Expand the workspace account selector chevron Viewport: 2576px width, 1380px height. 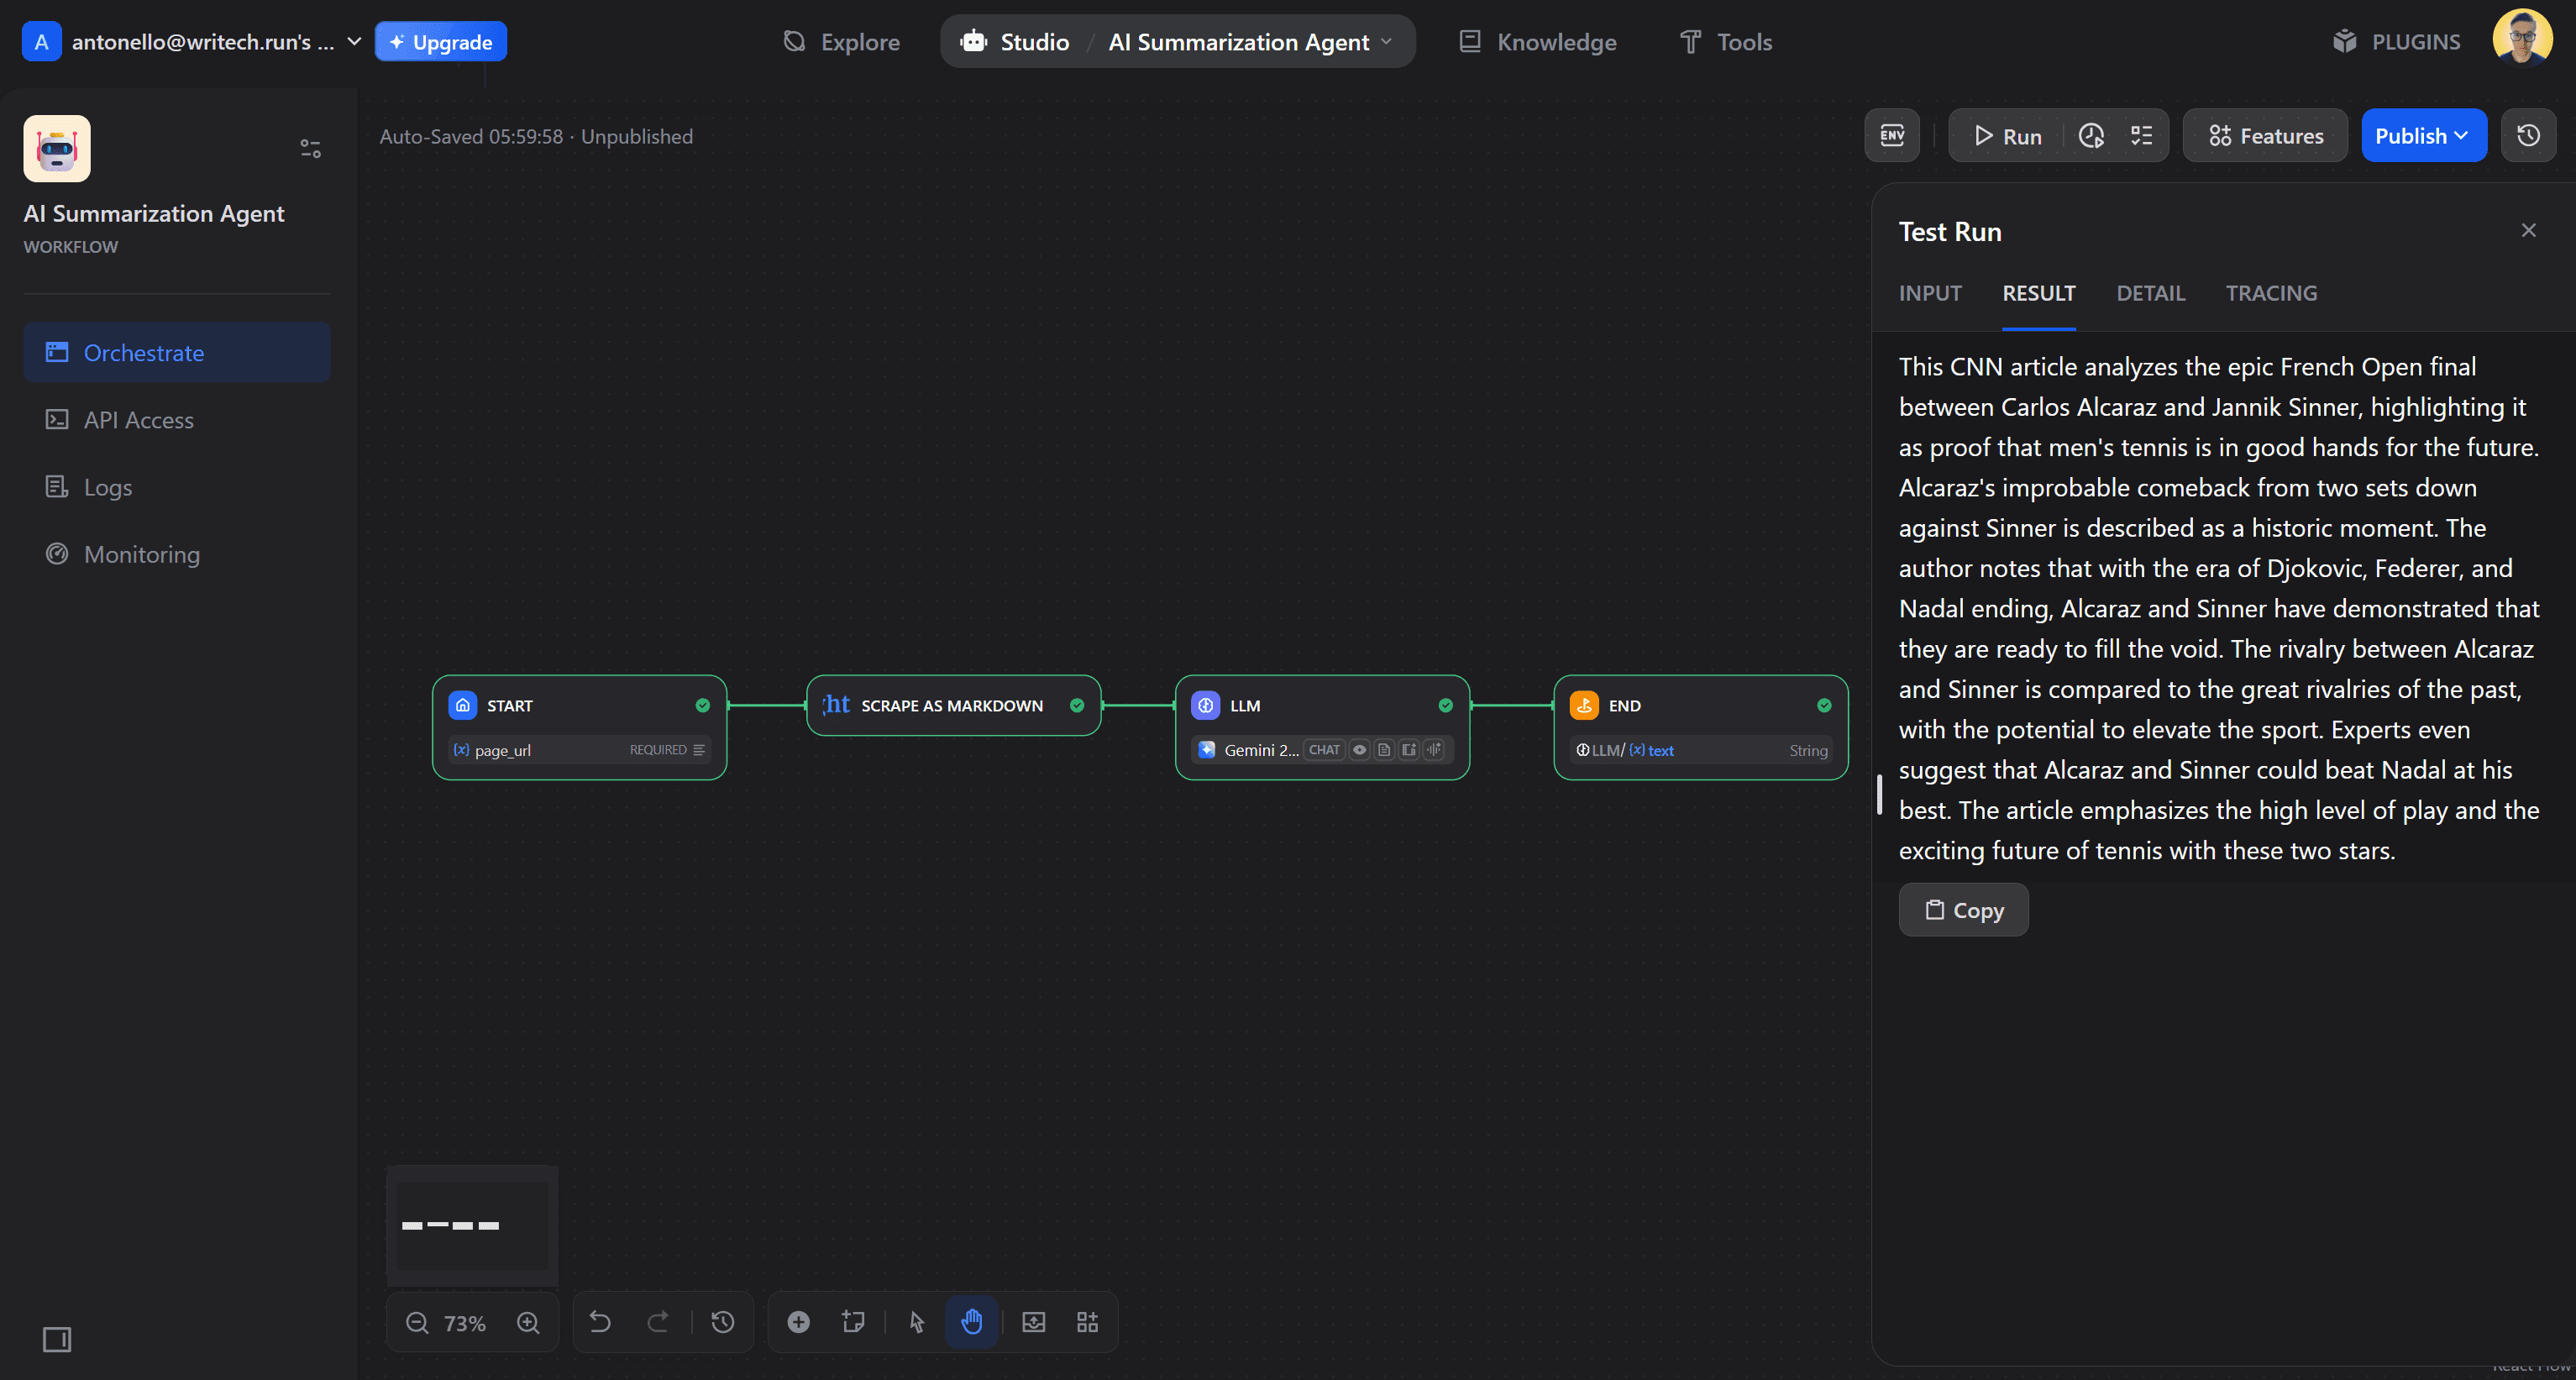(353, 42)
